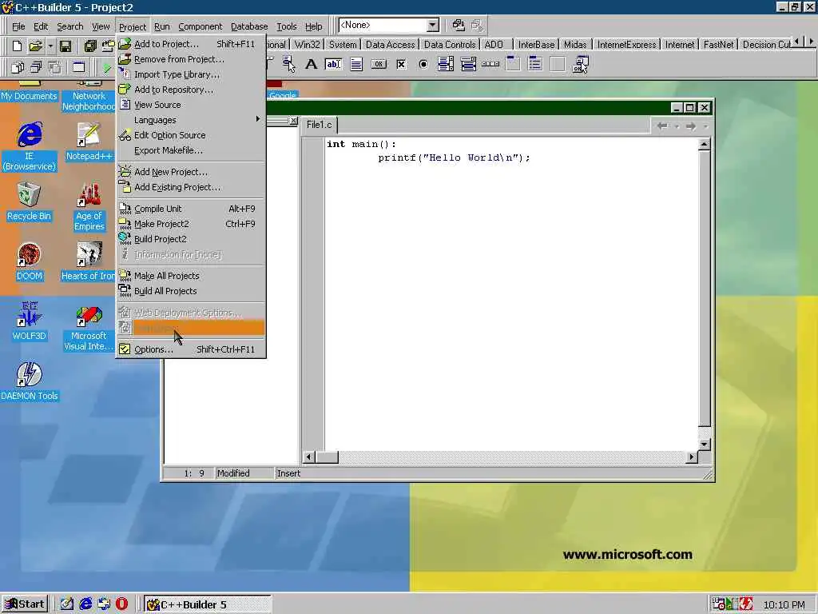Open the Tools menu
818x614 pixels.
pos(287,26)
